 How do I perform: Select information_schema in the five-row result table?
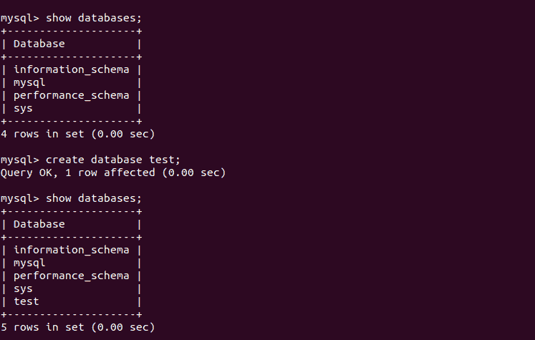click(x=72, y=250)
